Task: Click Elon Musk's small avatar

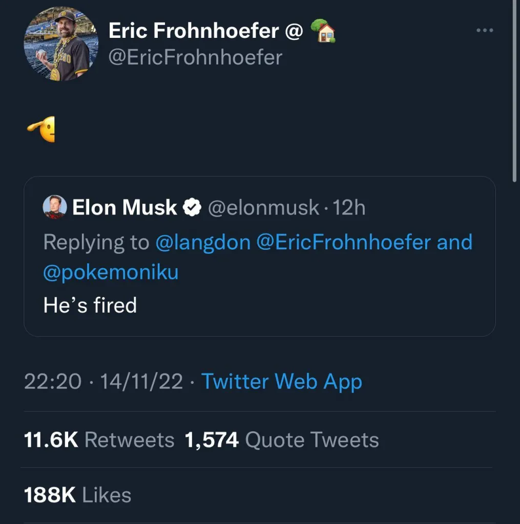Action: click(x=55, y=207)
